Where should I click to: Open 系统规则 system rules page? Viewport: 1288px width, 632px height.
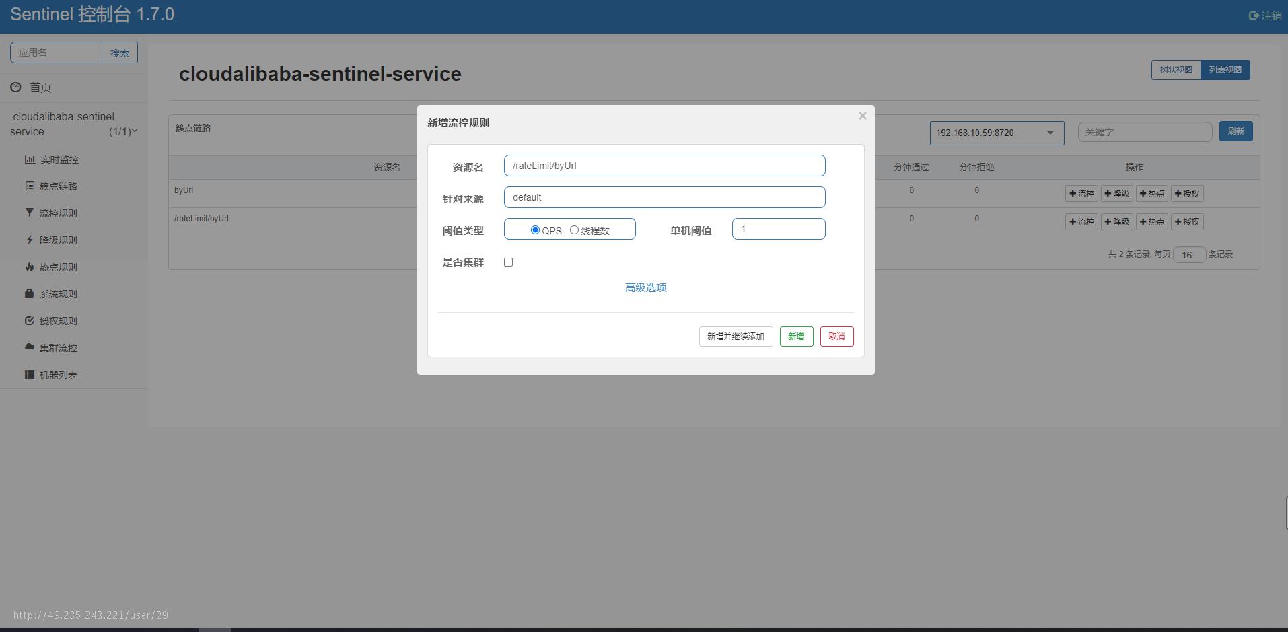(51, 294)
